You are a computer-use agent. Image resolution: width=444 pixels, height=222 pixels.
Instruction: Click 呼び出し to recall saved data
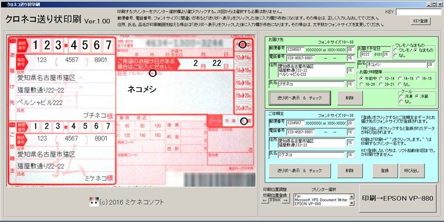[x=412, y=171]
